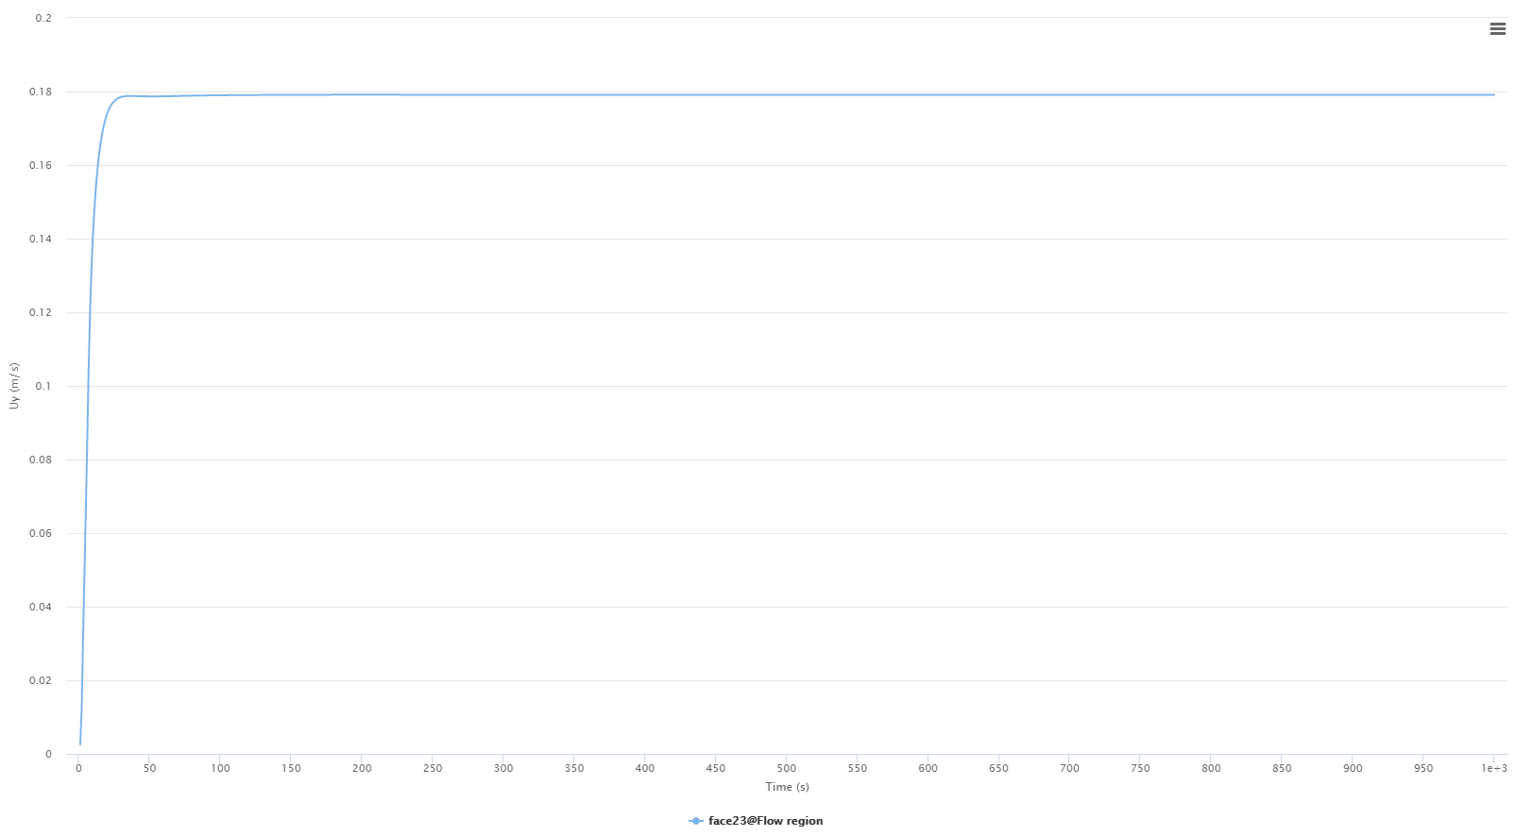Click the 1e+3 x-axis tick label
This screenshot has width=1532, height=836.
(1493, 768)
